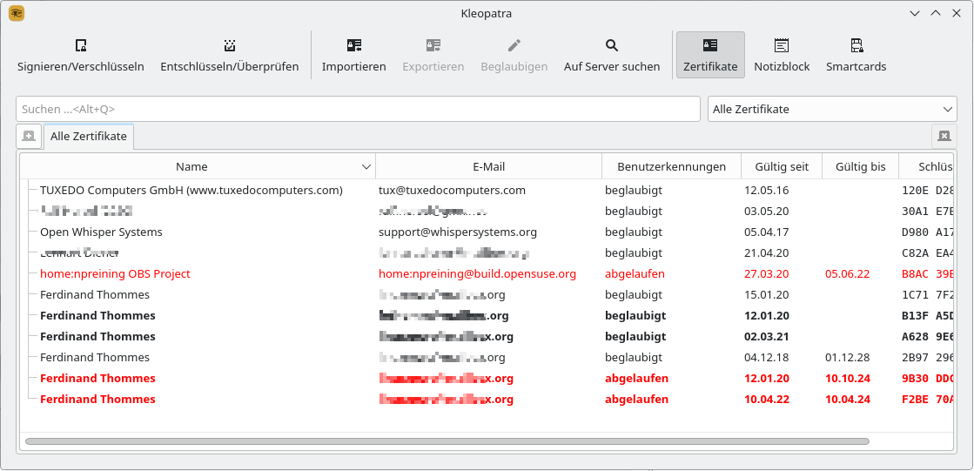The height and width of the screenshot is (471, 974).
Task: Click the Beglaubigen pencil icon
Action: 514,45
